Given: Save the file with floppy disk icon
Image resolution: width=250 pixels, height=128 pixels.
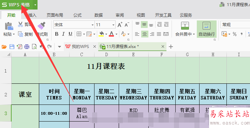Looking at the screenshot, I should coord(12,47).
